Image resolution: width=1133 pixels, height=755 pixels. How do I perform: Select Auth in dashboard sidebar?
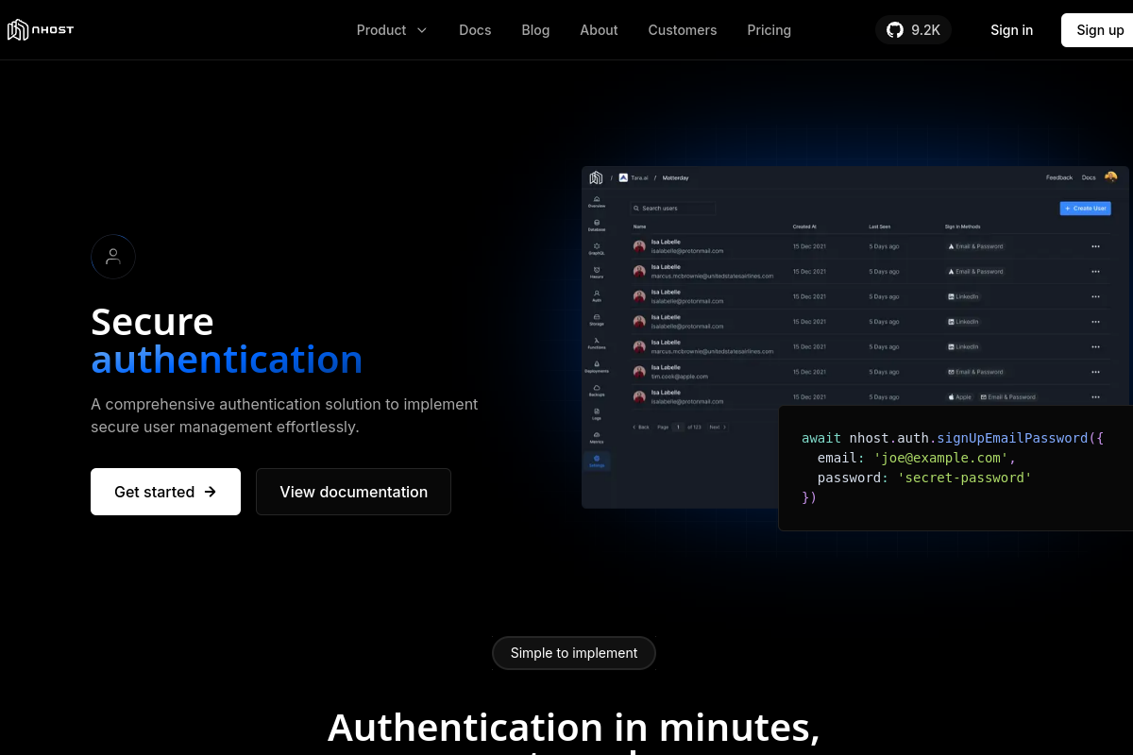point(597,296)
